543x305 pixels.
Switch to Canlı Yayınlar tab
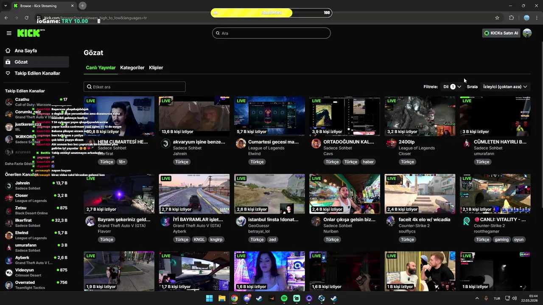[101, 68]
